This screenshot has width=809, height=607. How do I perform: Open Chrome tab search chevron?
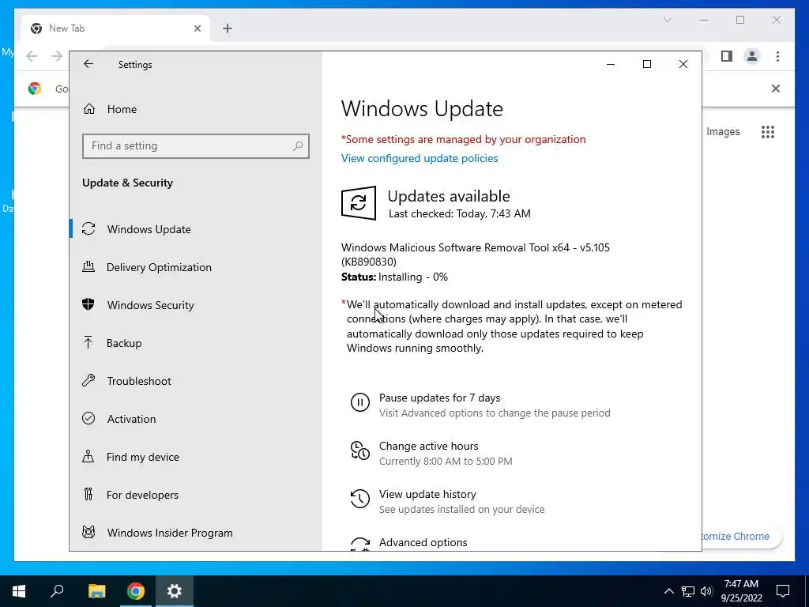point(667,20)
